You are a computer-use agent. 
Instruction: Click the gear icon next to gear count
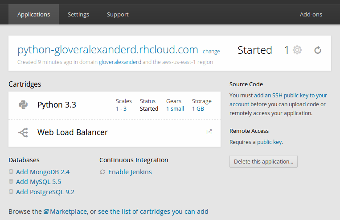pos(297,50)
